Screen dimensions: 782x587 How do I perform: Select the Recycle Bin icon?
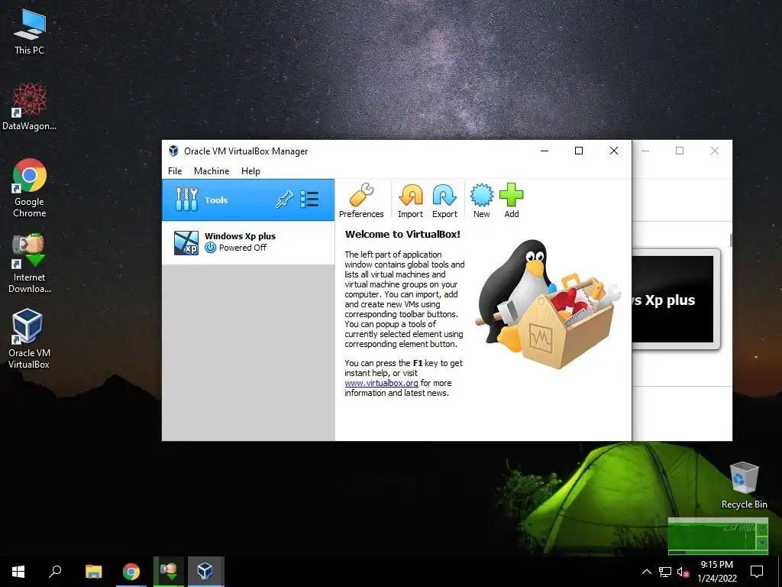(744, 485)
